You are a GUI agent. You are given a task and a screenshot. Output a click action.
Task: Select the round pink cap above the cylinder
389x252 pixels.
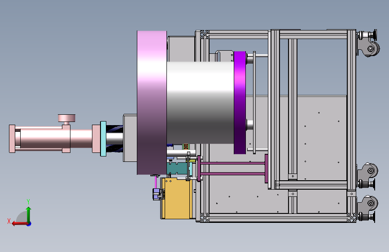[x=66, y=118]
